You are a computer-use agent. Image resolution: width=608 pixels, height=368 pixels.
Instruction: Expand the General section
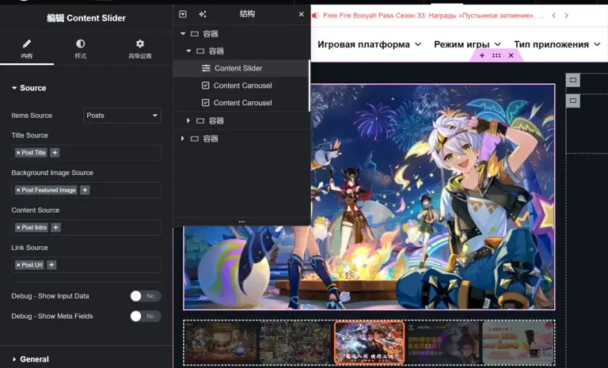(x=31, y=359)
